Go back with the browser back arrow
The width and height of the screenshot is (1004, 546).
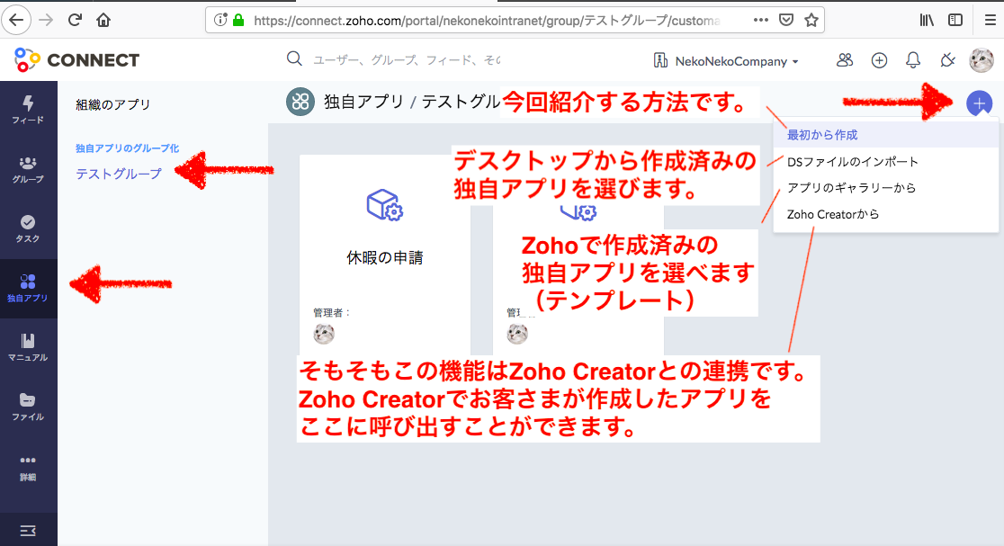[x=17, y=20]
